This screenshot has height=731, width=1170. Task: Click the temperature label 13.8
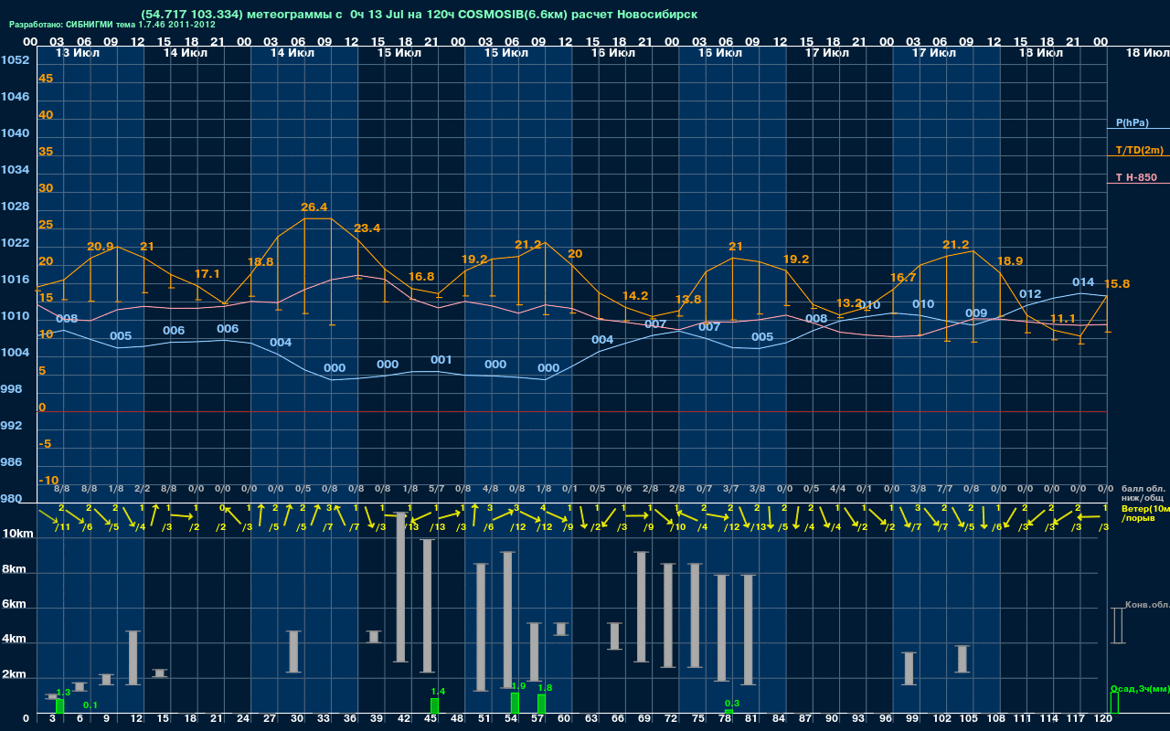click(x=688, y=300)
